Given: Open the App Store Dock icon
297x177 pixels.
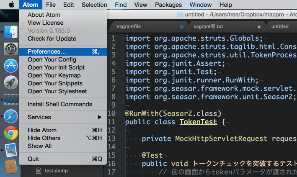Looking at the screenshot, I should point(11,66).
